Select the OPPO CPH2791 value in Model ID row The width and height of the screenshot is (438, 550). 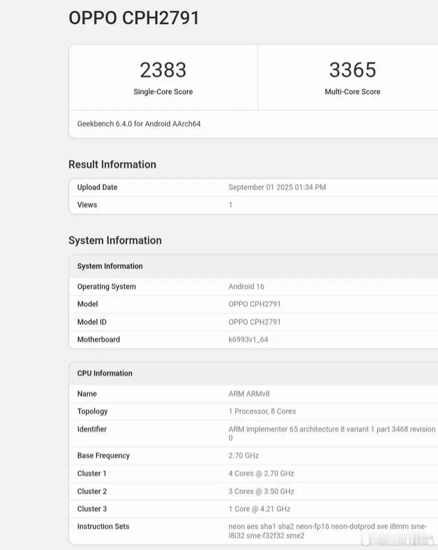(x=255, y=322)
